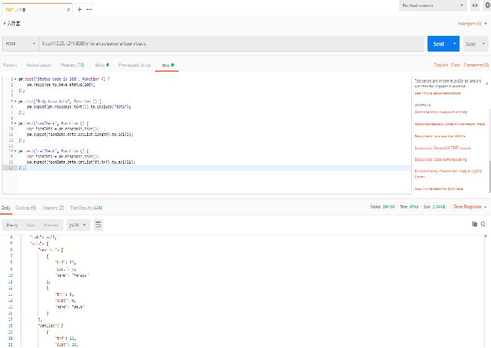Click the Save Response button
491x348 pixels.
click(x=467, y=207)
